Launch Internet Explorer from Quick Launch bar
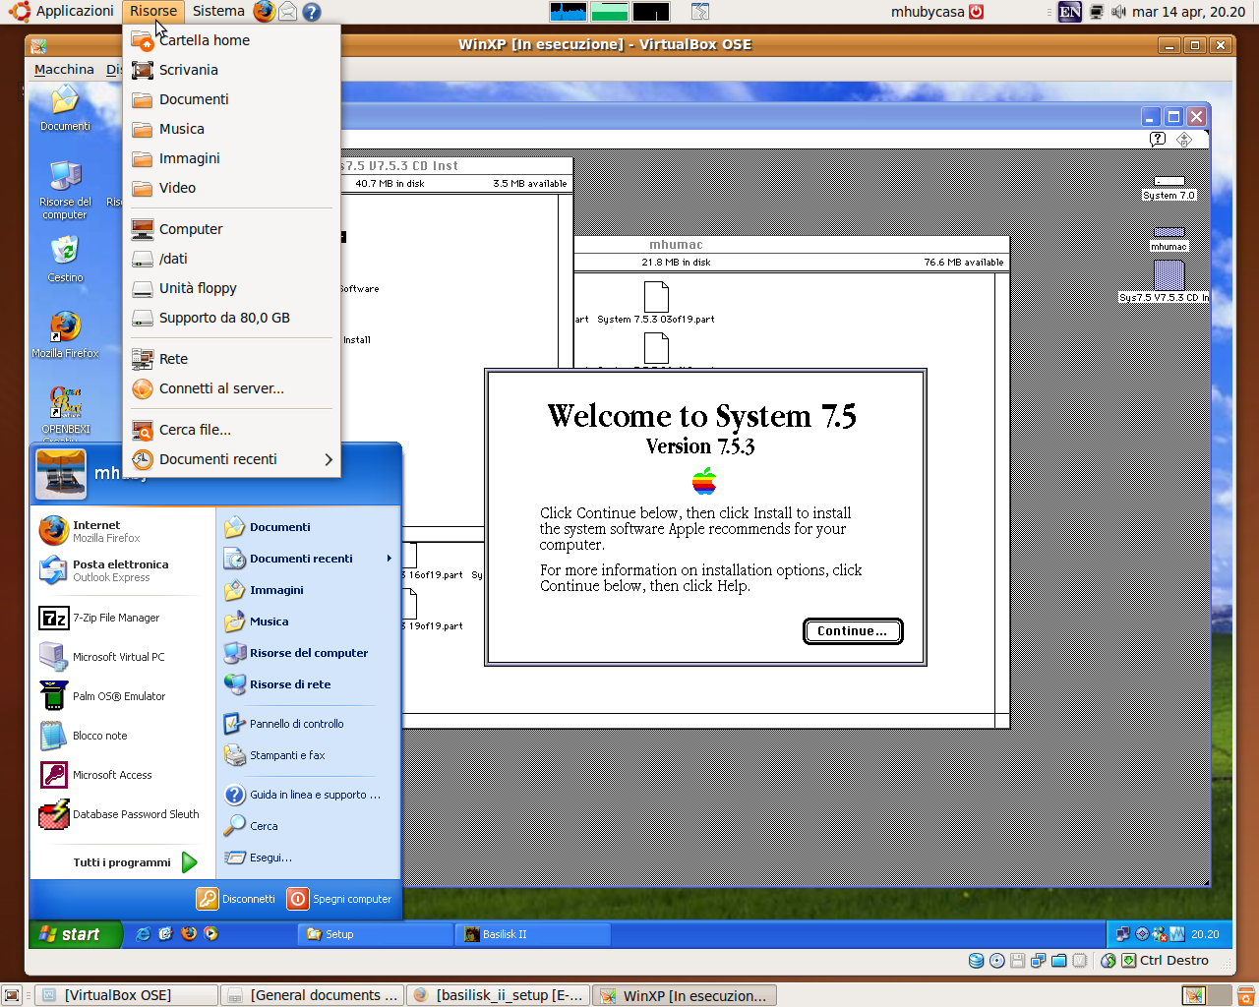1259x1007 pixels. coord(144,934)
